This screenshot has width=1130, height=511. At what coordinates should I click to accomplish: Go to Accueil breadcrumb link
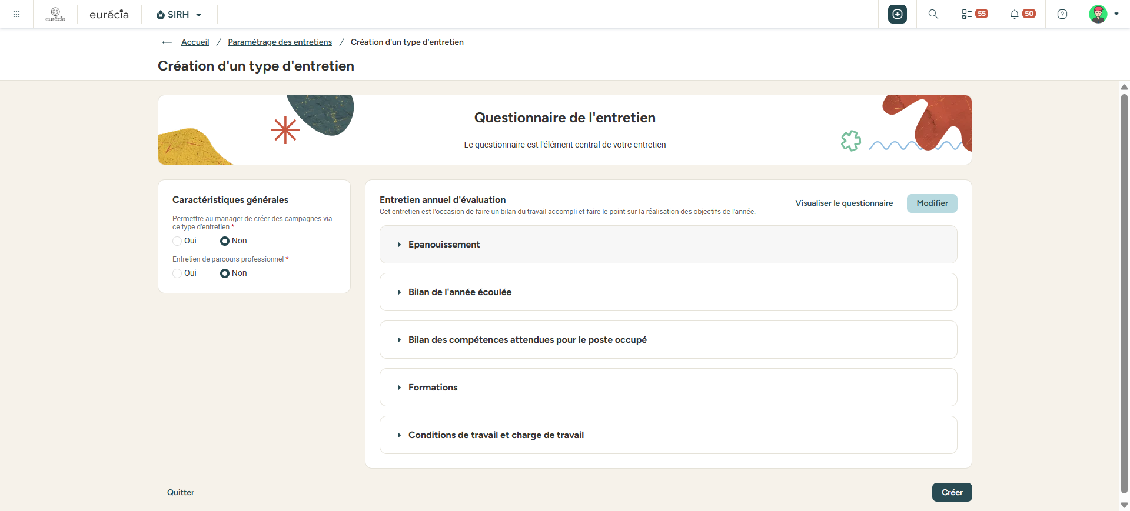(x=195, y=42)
